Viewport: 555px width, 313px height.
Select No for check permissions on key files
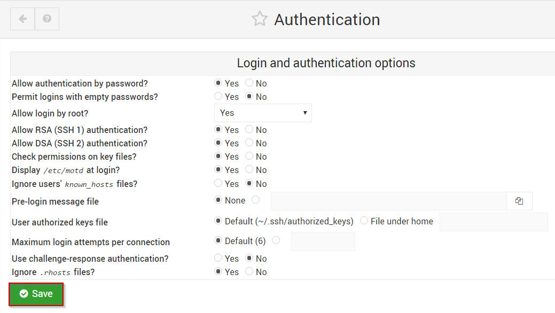(249, 156)
